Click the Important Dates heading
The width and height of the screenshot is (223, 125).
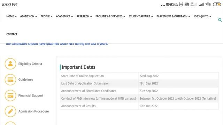[x=78, y=67]
